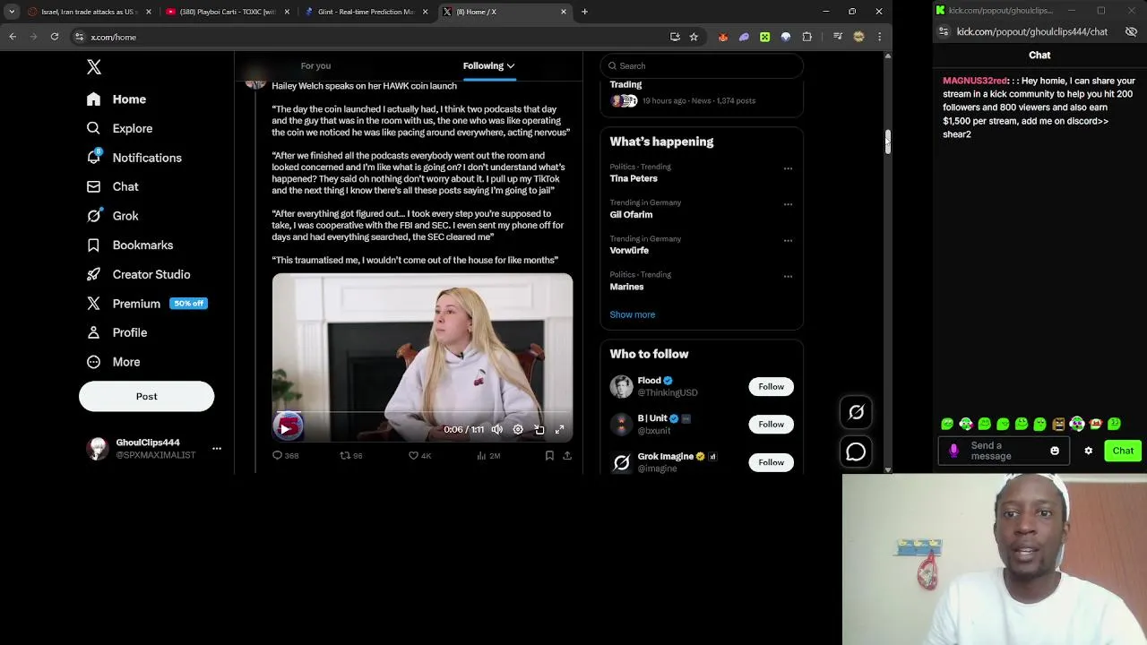Open the browser profile avatar

(858, 37)
